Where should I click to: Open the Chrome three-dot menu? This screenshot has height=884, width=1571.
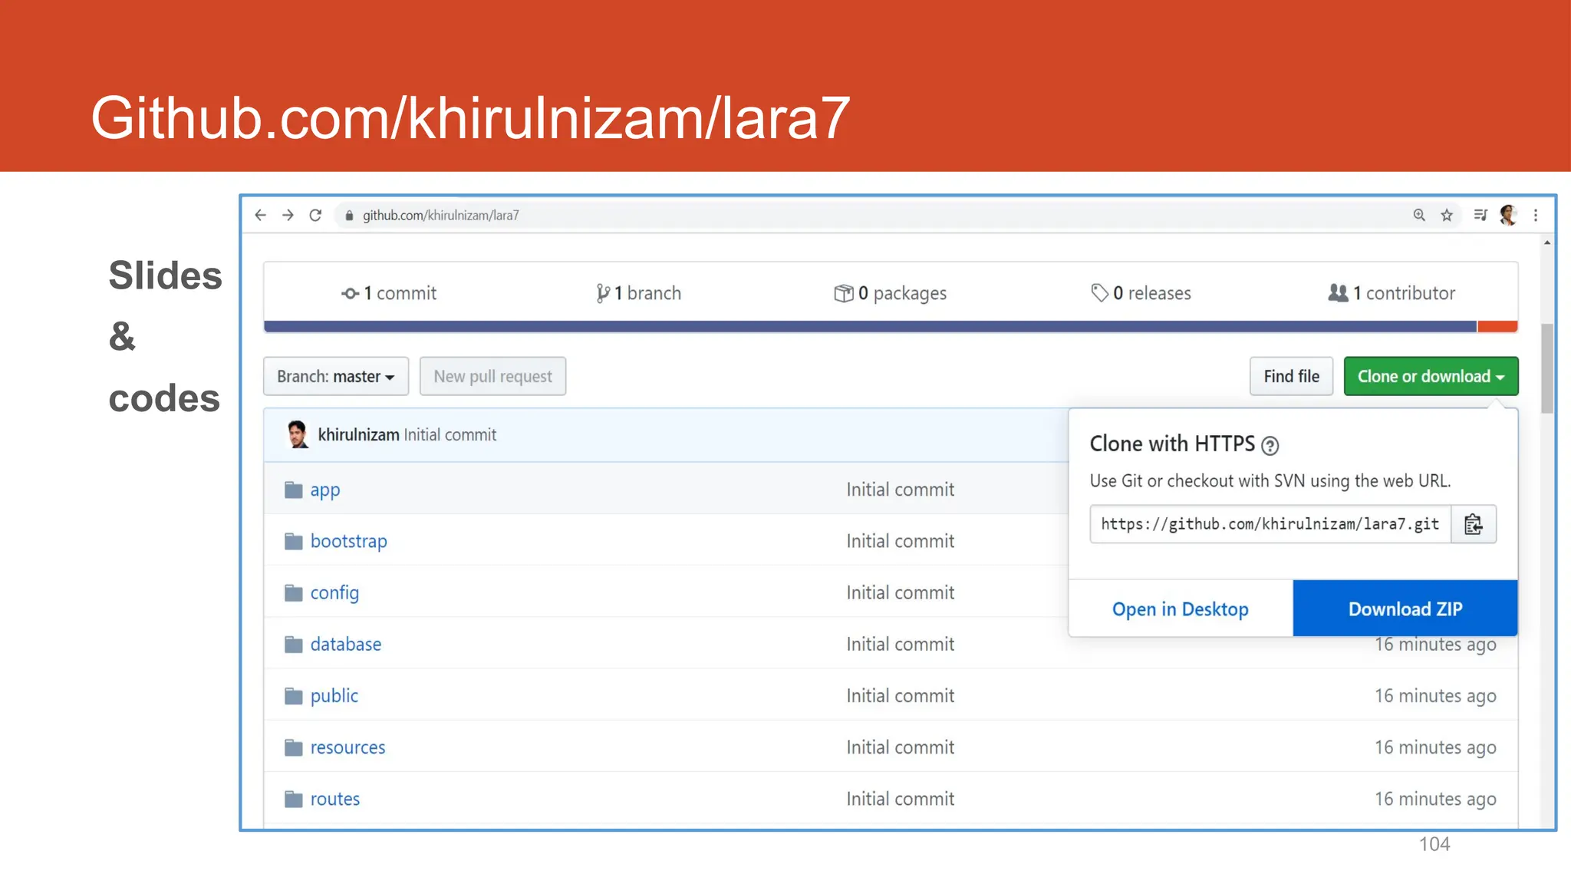(1536, 216)
